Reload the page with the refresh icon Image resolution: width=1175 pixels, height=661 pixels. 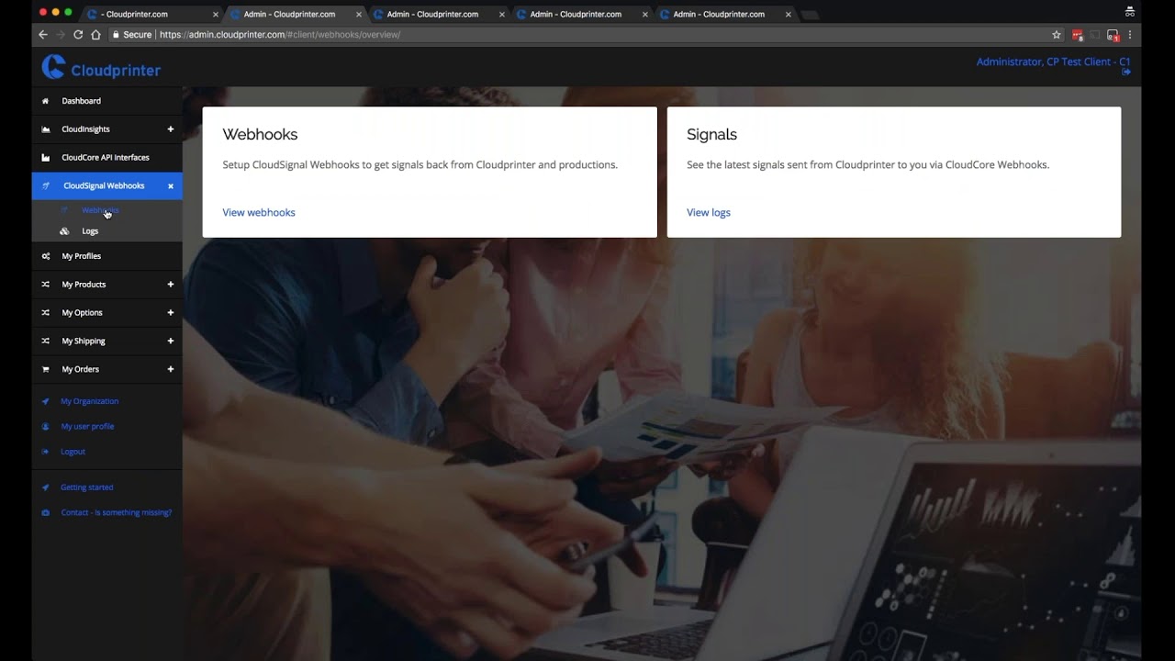tap(78, 35)
